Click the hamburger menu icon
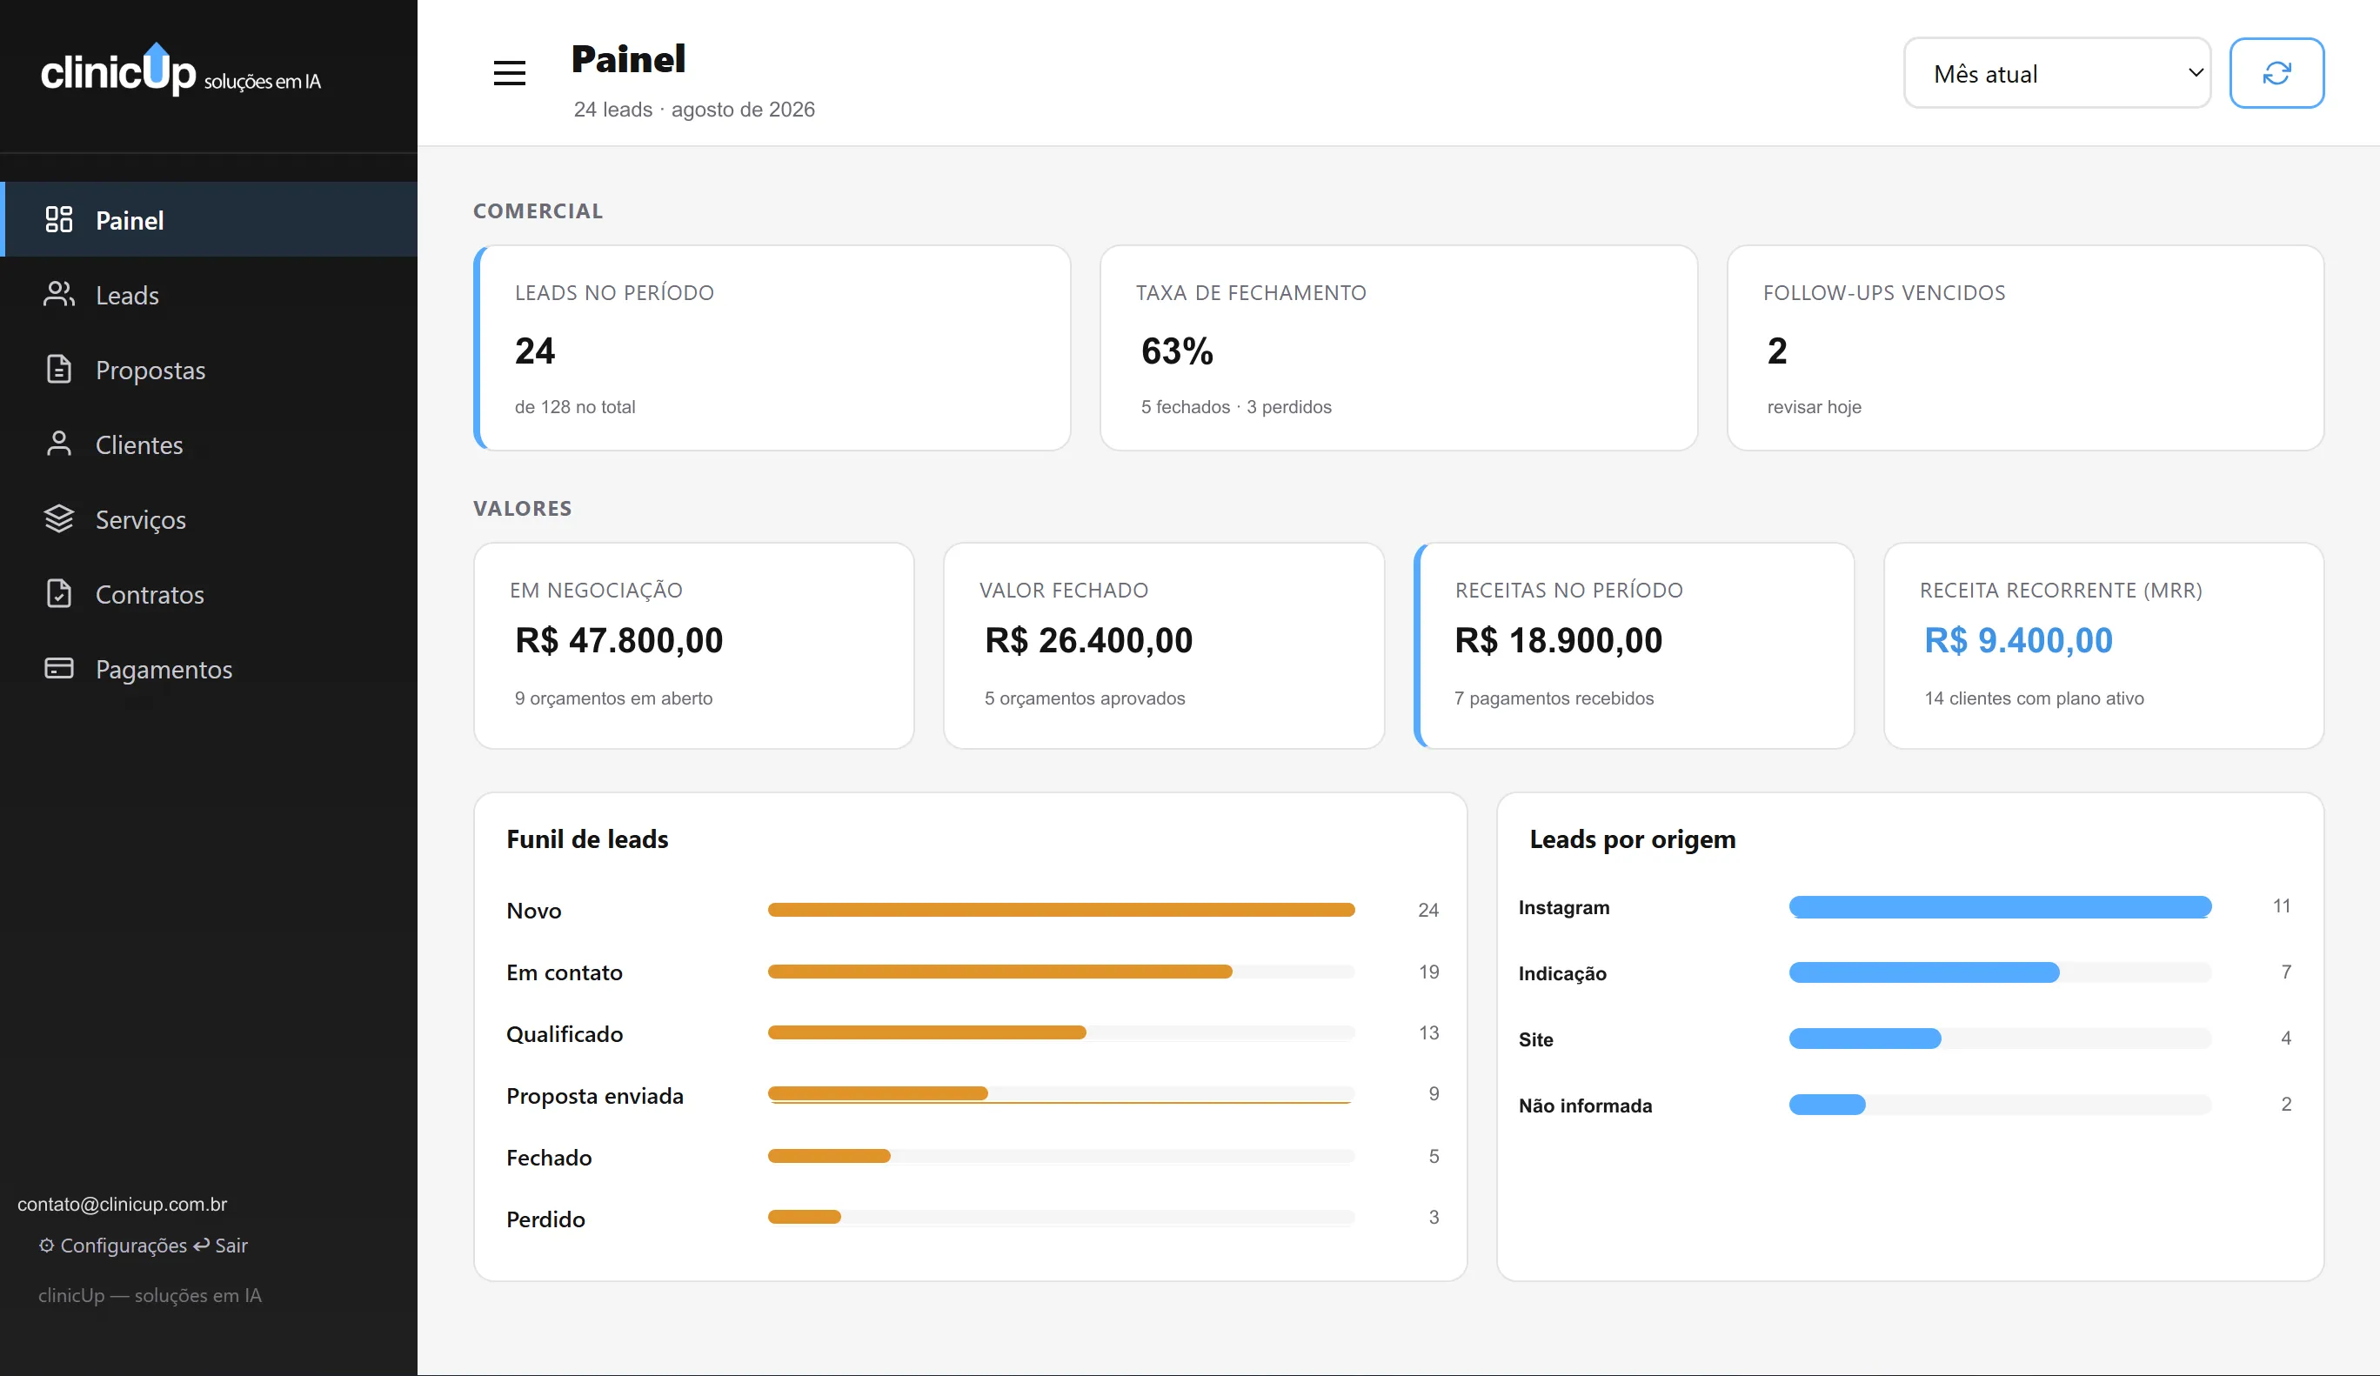 point(509,73)
